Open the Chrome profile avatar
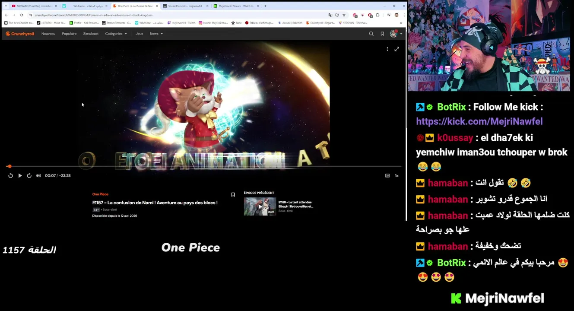This screenshot has height=311, width=574. pyautogui.click(x=396, y=15)
